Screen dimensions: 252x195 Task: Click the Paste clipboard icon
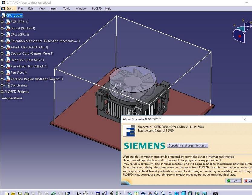(47, 193)
